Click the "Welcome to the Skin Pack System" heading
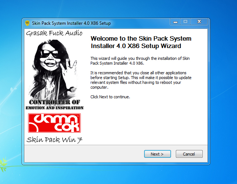Viewport: 237px width, 184px height. pos(141,42)
